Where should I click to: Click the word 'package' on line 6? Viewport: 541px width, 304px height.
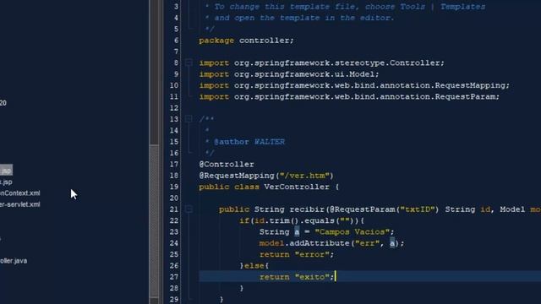click(216, 41)
